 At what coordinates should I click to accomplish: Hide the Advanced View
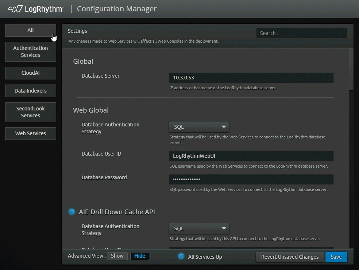(x=140, y=256)
